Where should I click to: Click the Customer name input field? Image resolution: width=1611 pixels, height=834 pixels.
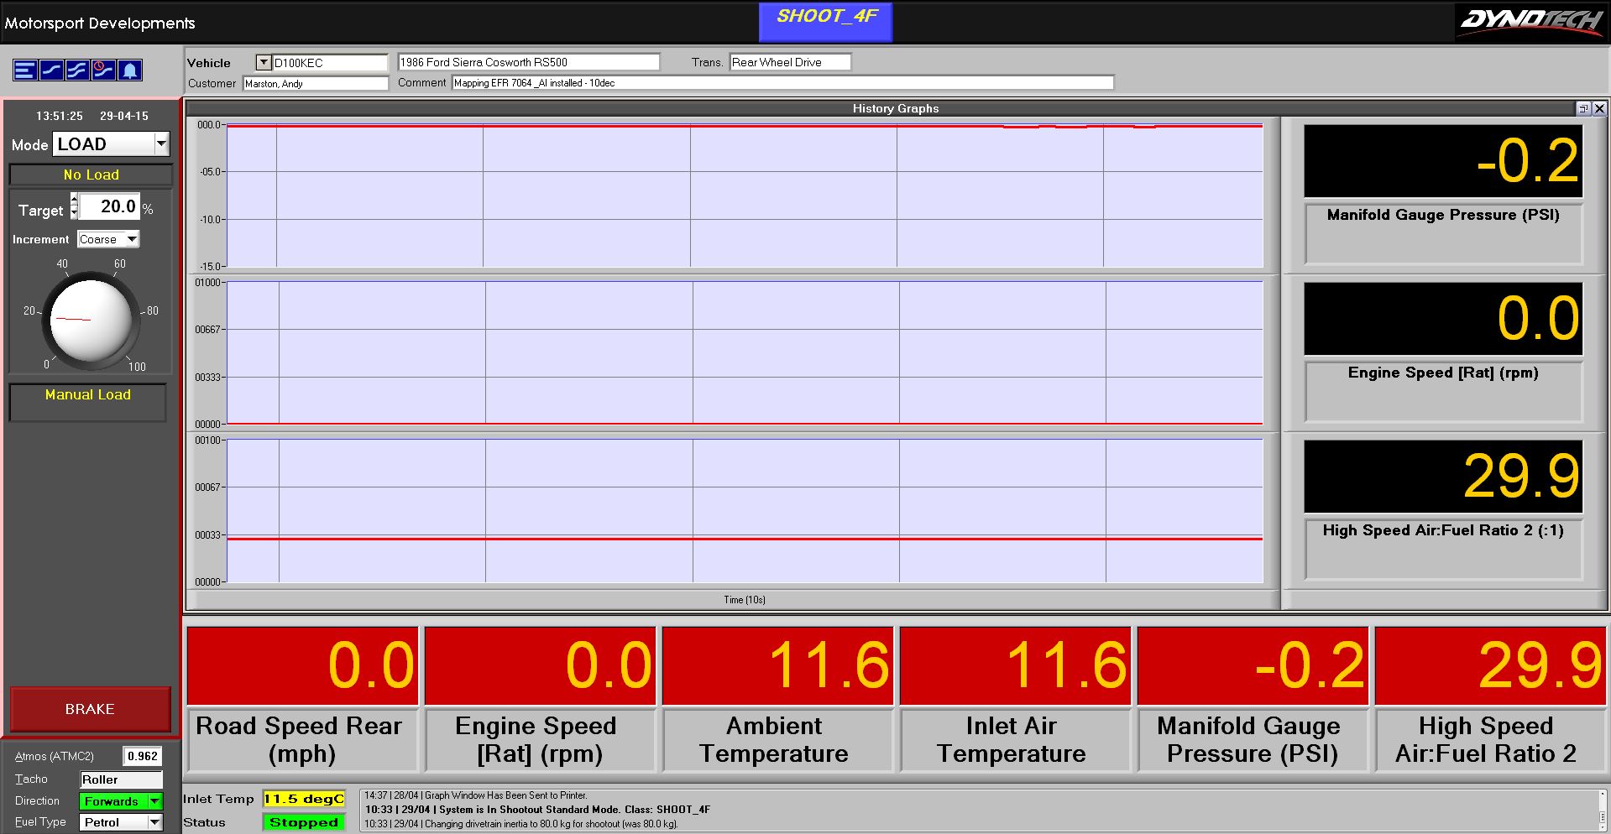(x=316, y=84)
